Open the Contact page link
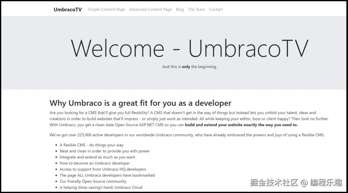The image size is (348, 193). (216, 9)
